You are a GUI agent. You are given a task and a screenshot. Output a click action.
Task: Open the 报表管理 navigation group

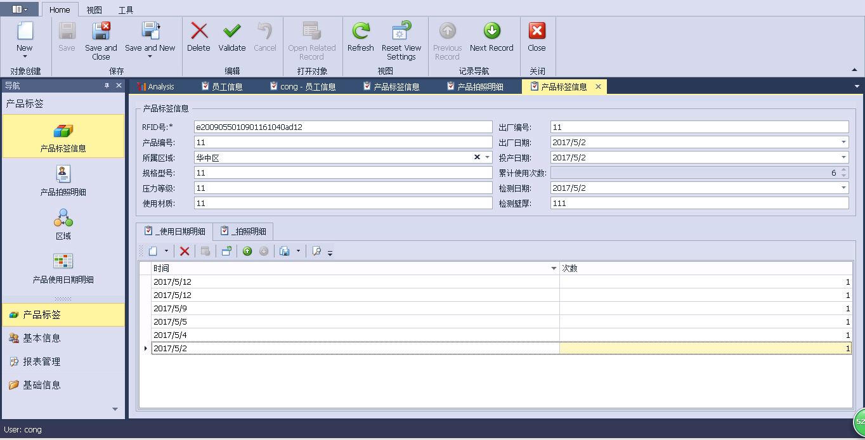point(63,361)
